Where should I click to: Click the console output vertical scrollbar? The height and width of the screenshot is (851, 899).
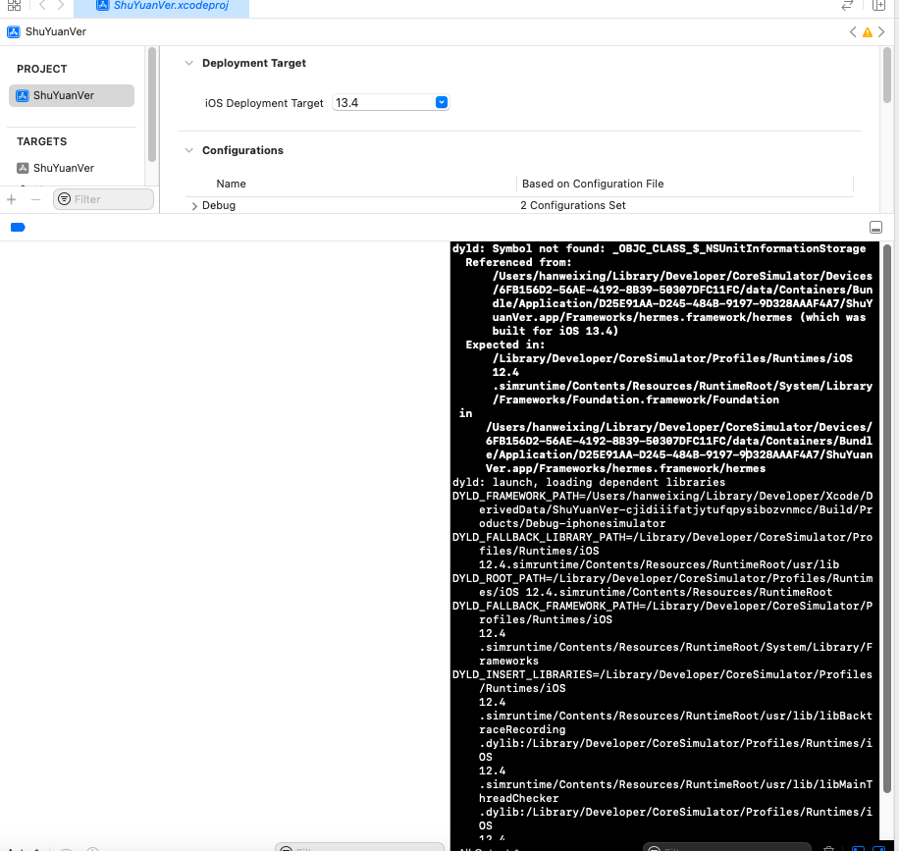[887, 519]
